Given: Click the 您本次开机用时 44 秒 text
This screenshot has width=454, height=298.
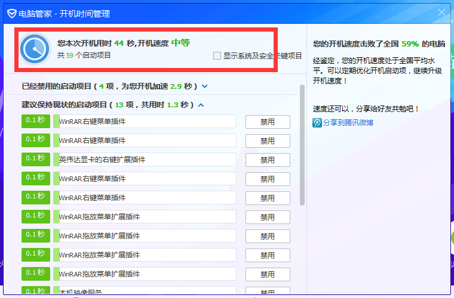Looking at the screenshot, I should point(96,44).
